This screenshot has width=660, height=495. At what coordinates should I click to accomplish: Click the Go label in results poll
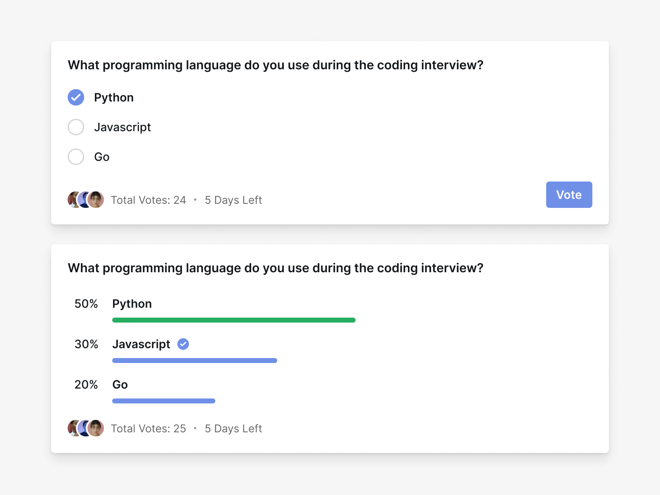120,385
